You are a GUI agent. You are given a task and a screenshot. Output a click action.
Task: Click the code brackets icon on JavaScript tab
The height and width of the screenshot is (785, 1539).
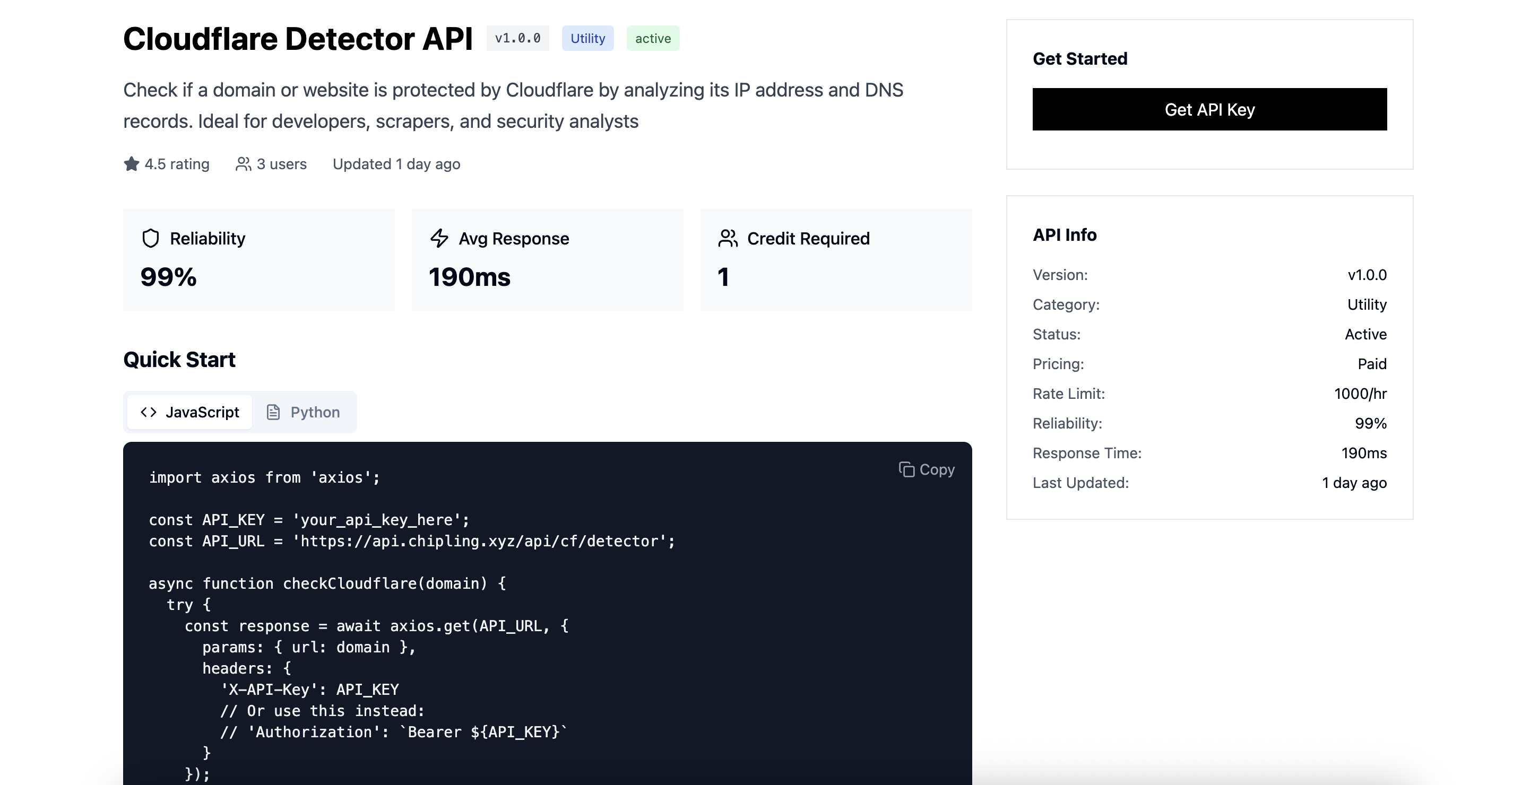(x=149, y=412)
